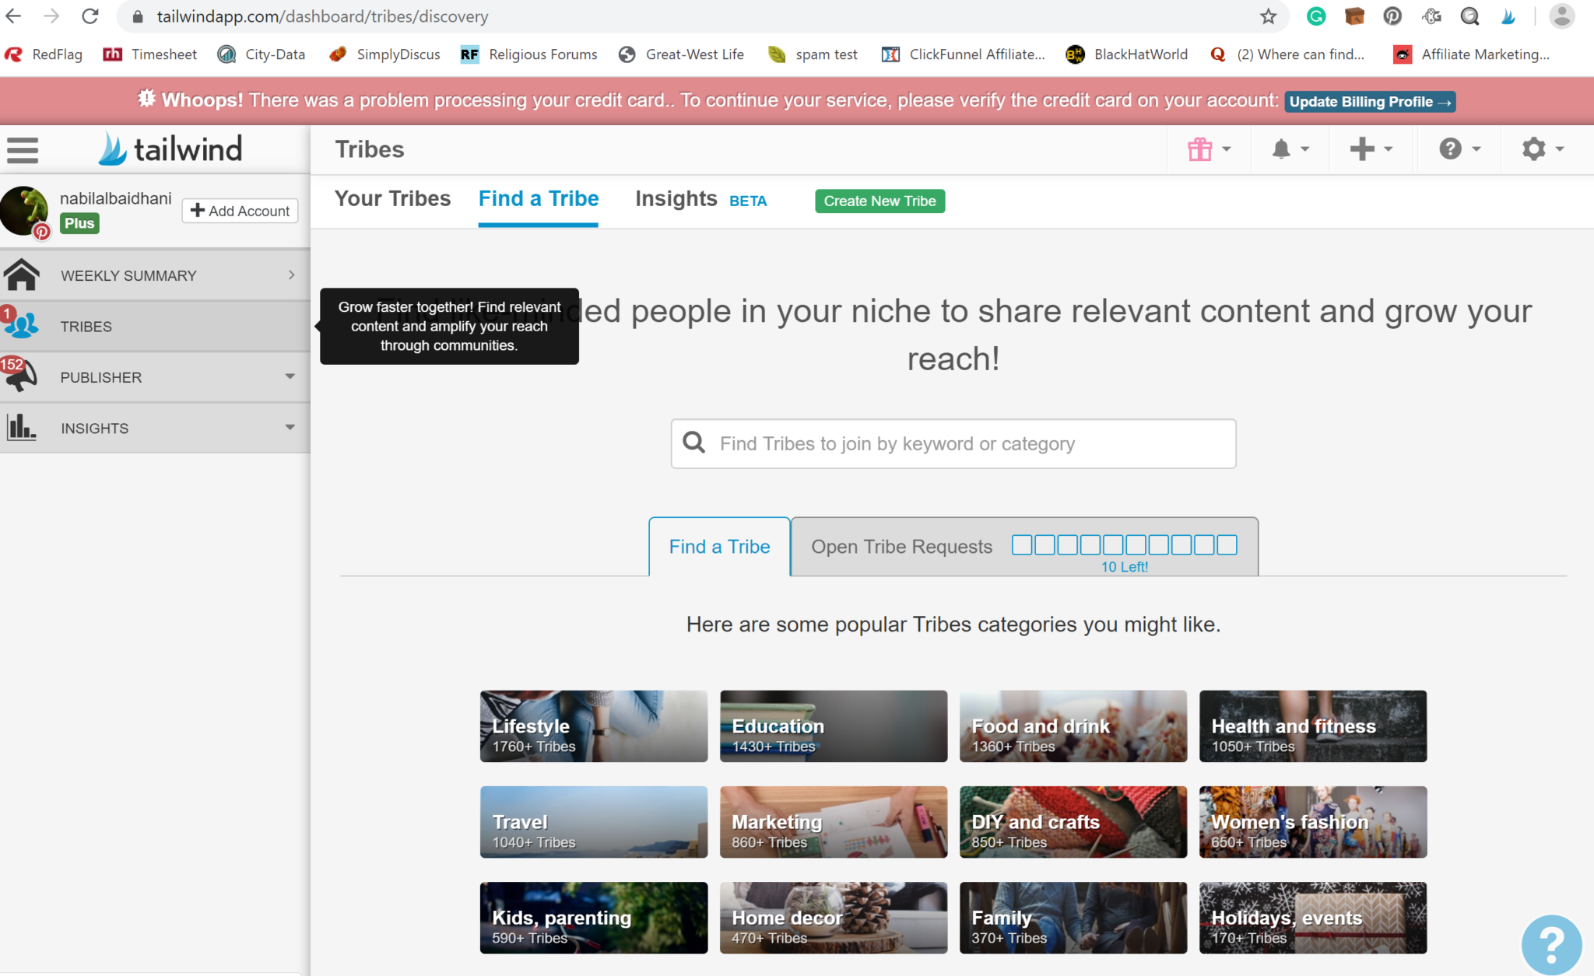
Task: Open the Marketing tribes category
Action: pyautogui.click(x=834, y=822)
